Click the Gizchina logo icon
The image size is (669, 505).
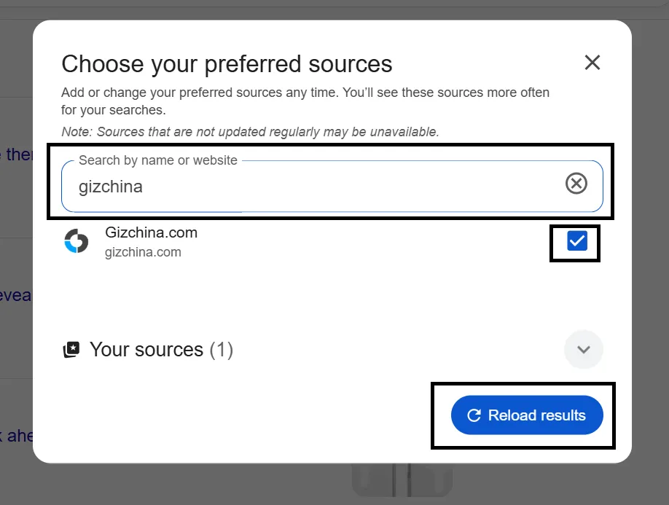coord(76,242)
